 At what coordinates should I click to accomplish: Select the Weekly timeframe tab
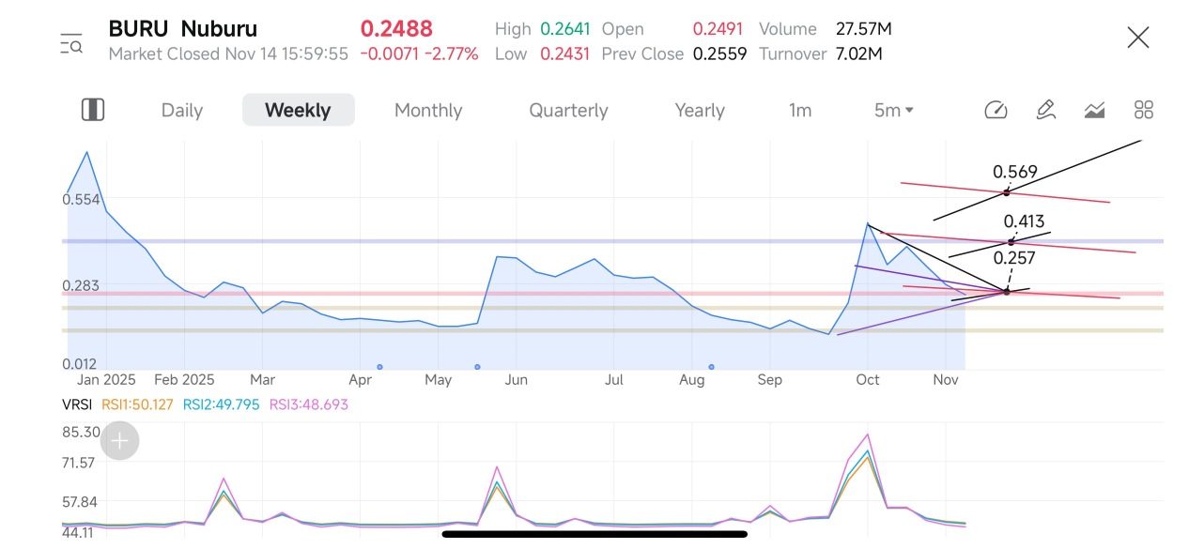click(298, 110)
